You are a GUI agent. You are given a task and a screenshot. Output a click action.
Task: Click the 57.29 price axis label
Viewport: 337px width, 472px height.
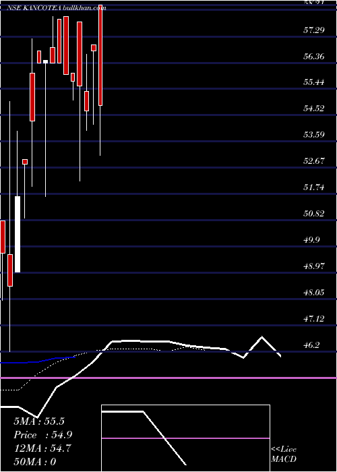[x=314, y=30]
